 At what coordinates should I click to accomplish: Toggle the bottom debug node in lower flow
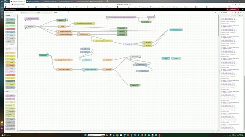pos(140,85)
